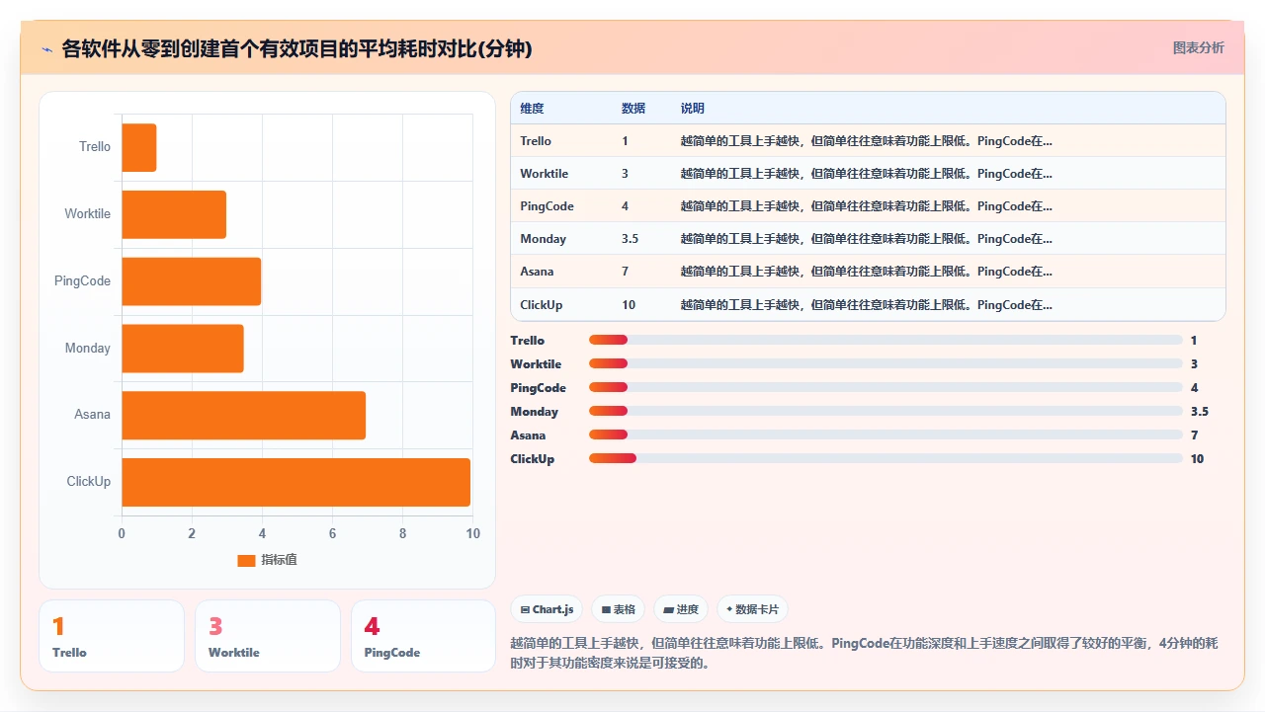Select the ClickUp table row
The height and width of the screenshot is (712, 1265).
[x=868, y=304]
